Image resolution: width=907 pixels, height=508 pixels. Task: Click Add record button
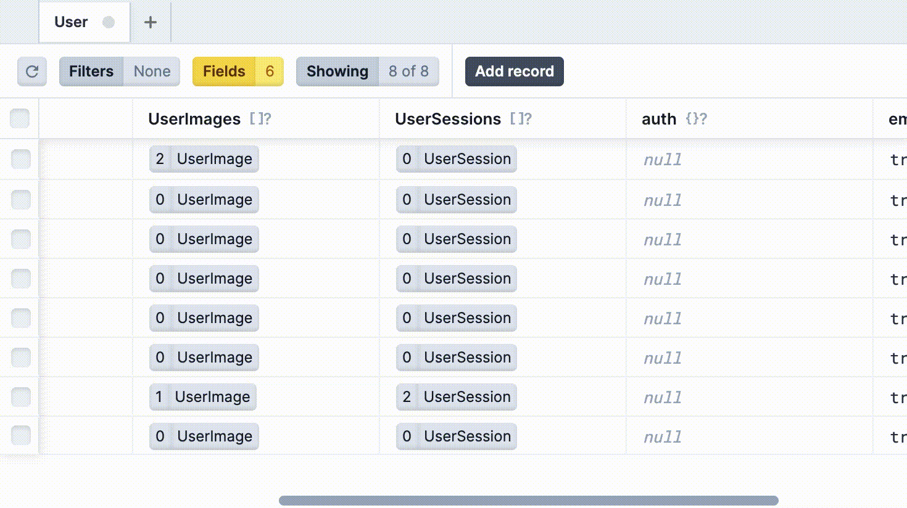515,72
